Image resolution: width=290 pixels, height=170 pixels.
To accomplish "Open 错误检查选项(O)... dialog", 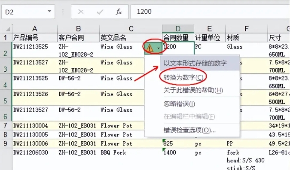I will click(189, 130).
